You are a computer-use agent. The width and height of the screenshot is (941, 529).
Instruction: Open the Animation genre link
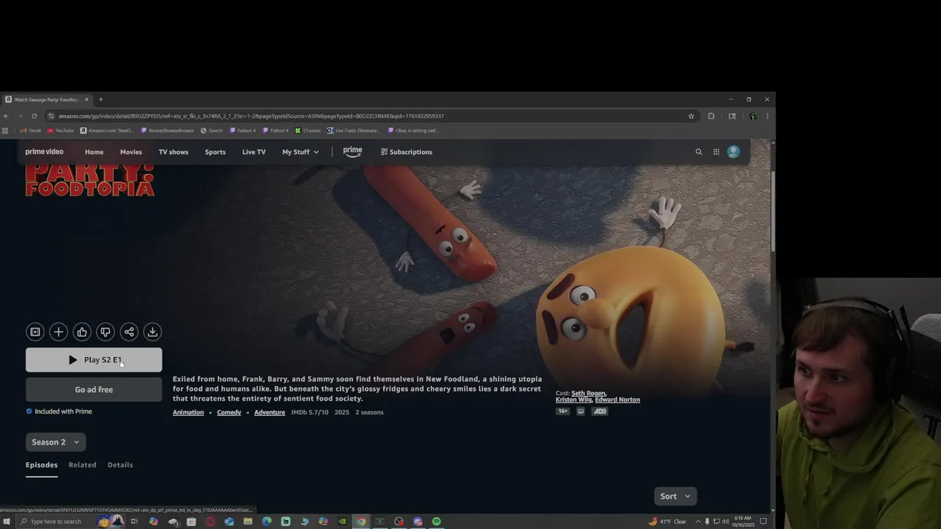(188, 412)
